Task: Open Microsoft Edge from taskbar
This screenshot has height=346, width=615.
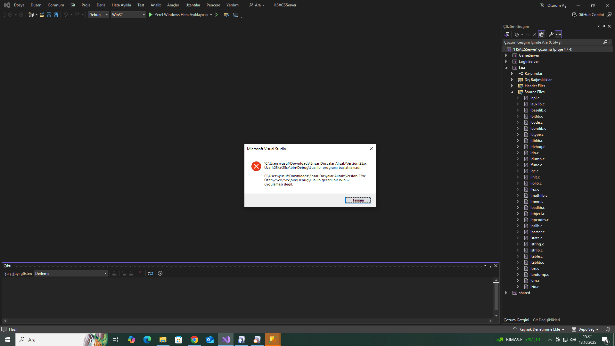Action: (147, 340)
